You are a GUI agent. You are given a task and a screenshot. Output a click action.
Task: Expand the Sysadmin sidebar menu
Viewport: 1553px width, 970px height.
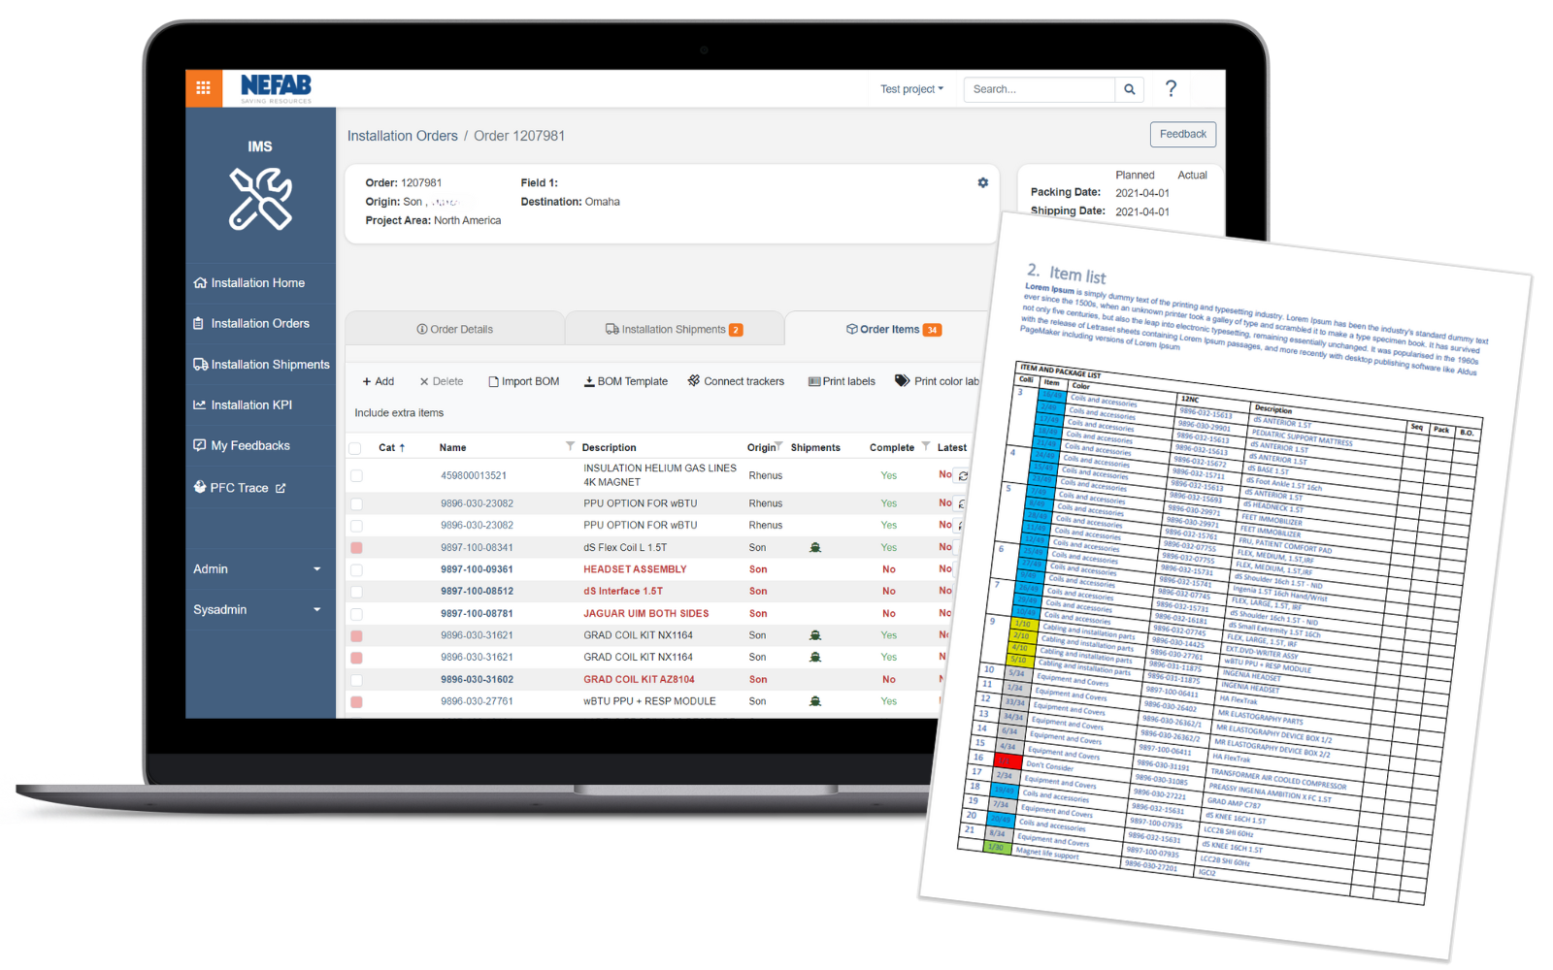(x=257, y=610)
